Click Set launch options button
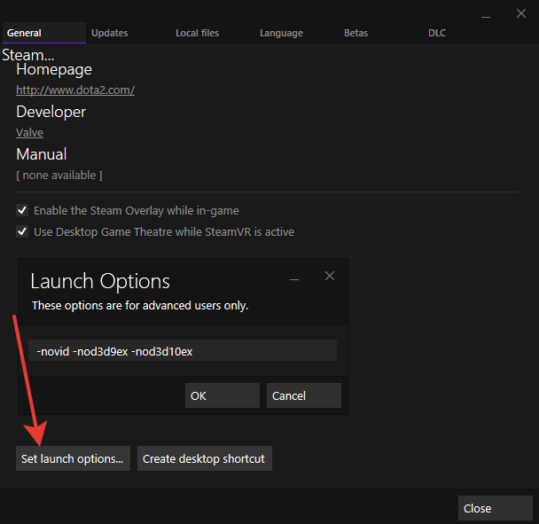 click(x=73, y=458)
